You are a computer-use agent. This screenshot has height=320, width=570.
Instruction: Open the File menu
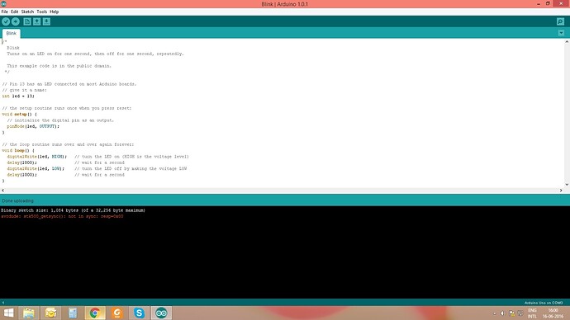[4, 12]
